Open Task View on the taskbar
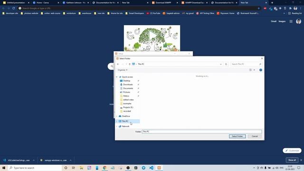This screenshot has width=304, height=171. click(74, 168)
